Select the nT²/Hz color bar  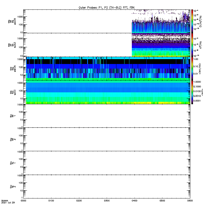tap(192, 45)
